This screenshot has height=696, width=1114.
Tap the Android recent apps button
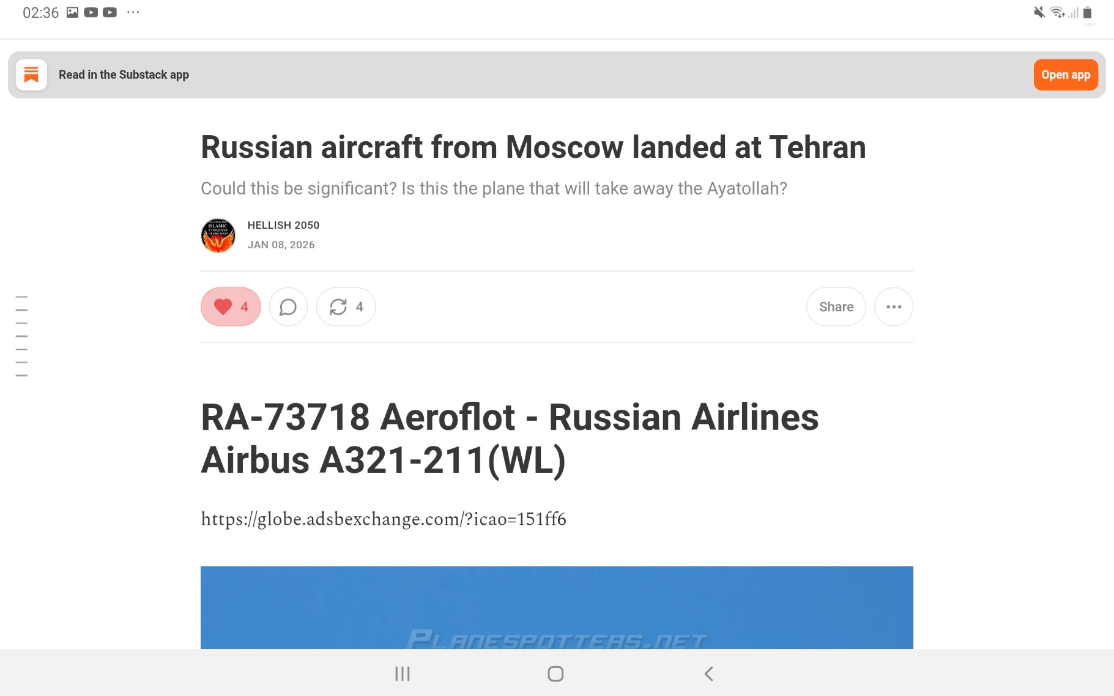click(402, 673)
